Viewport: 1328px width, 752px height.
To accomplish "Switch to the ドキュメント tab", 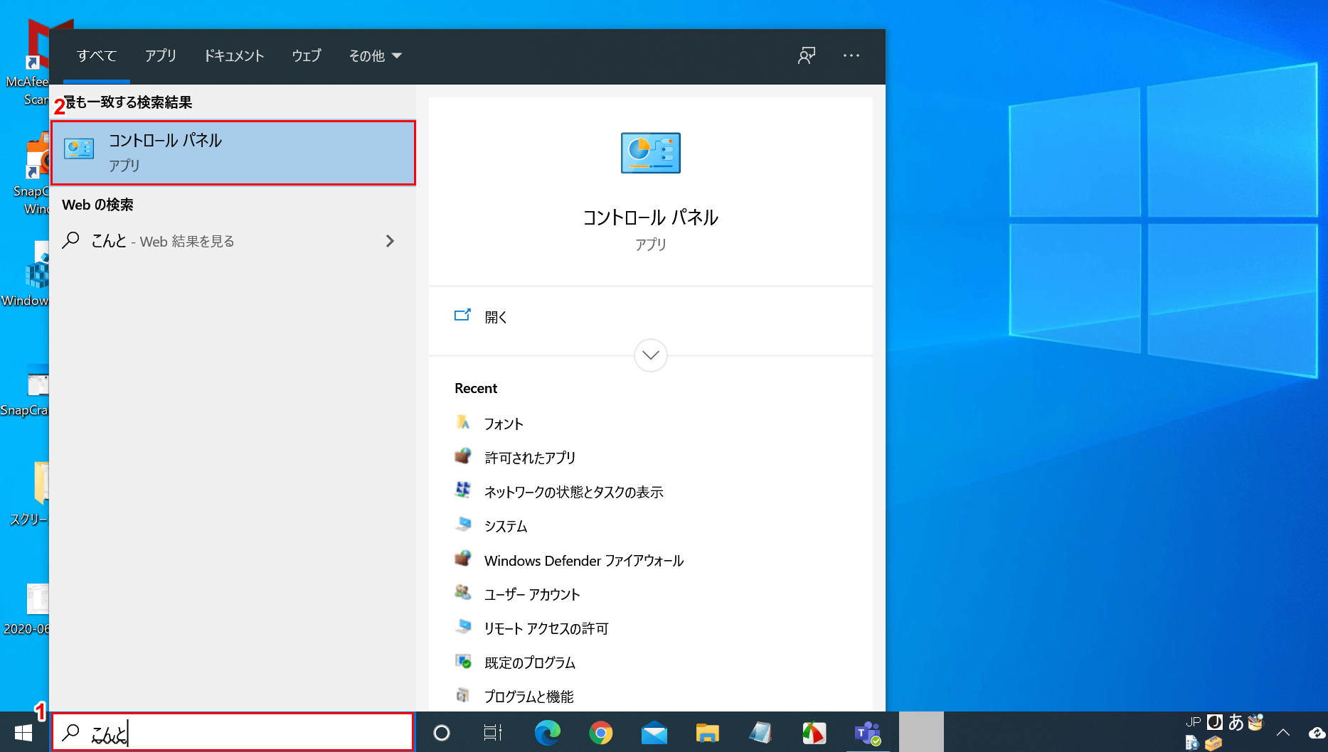I will tap(234, 55).
